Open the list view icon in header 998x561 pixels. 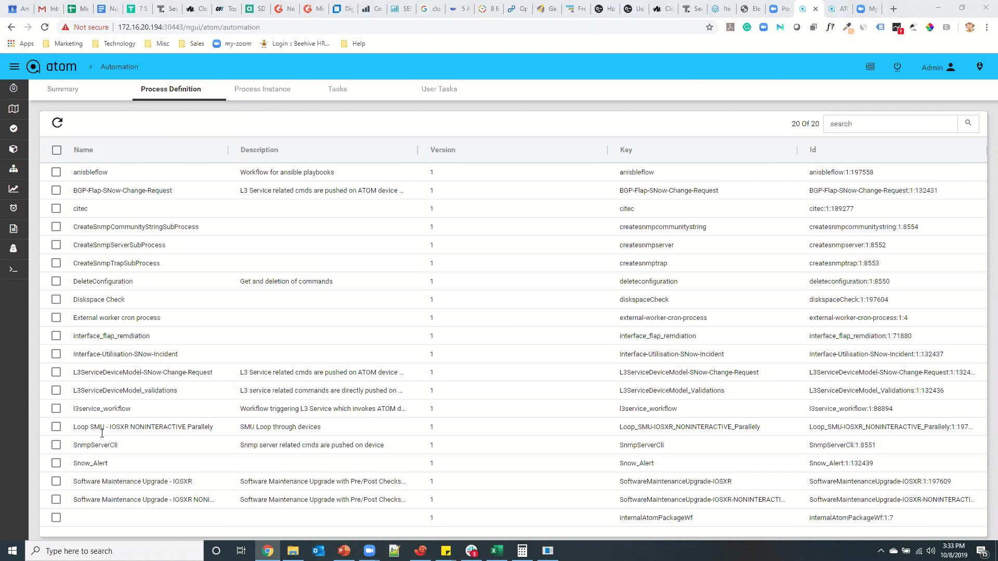point(870,66)
